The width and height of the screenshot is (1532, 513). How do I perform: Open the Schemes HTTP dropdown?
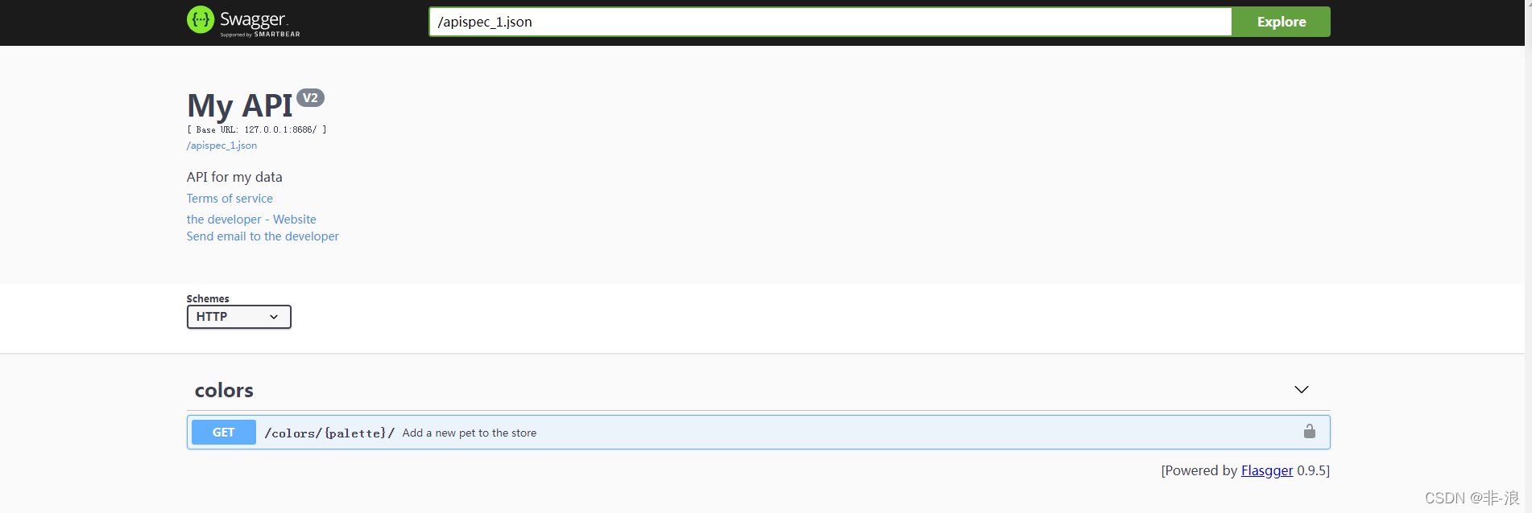(238, 317)
